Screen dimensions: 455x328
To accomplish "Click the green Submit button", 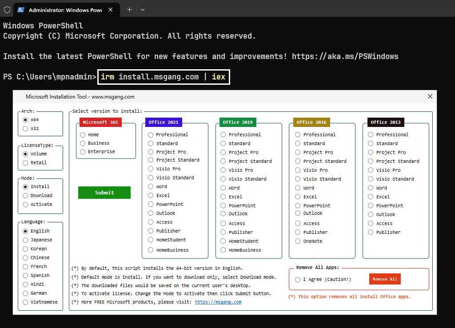I will coord(104,192).
